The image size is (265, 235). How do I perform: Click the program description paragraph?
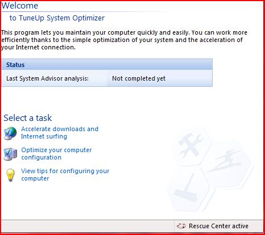coord(124,40)
